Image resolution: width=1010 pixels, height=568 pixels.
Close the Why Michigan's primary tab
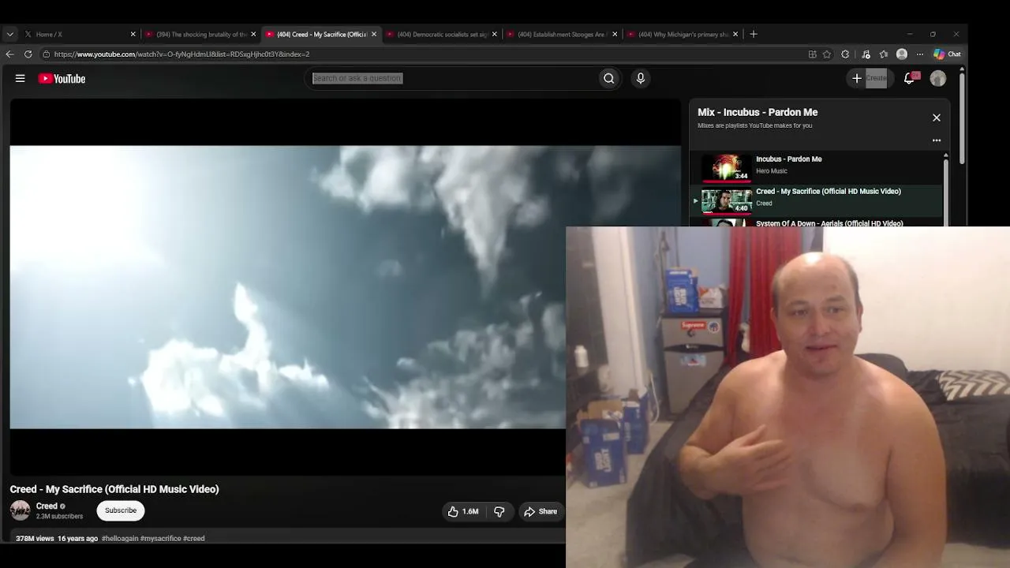coord(735,35)
